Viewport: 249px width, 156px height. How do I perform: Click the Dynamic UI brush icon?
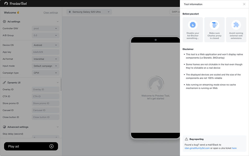5,82
